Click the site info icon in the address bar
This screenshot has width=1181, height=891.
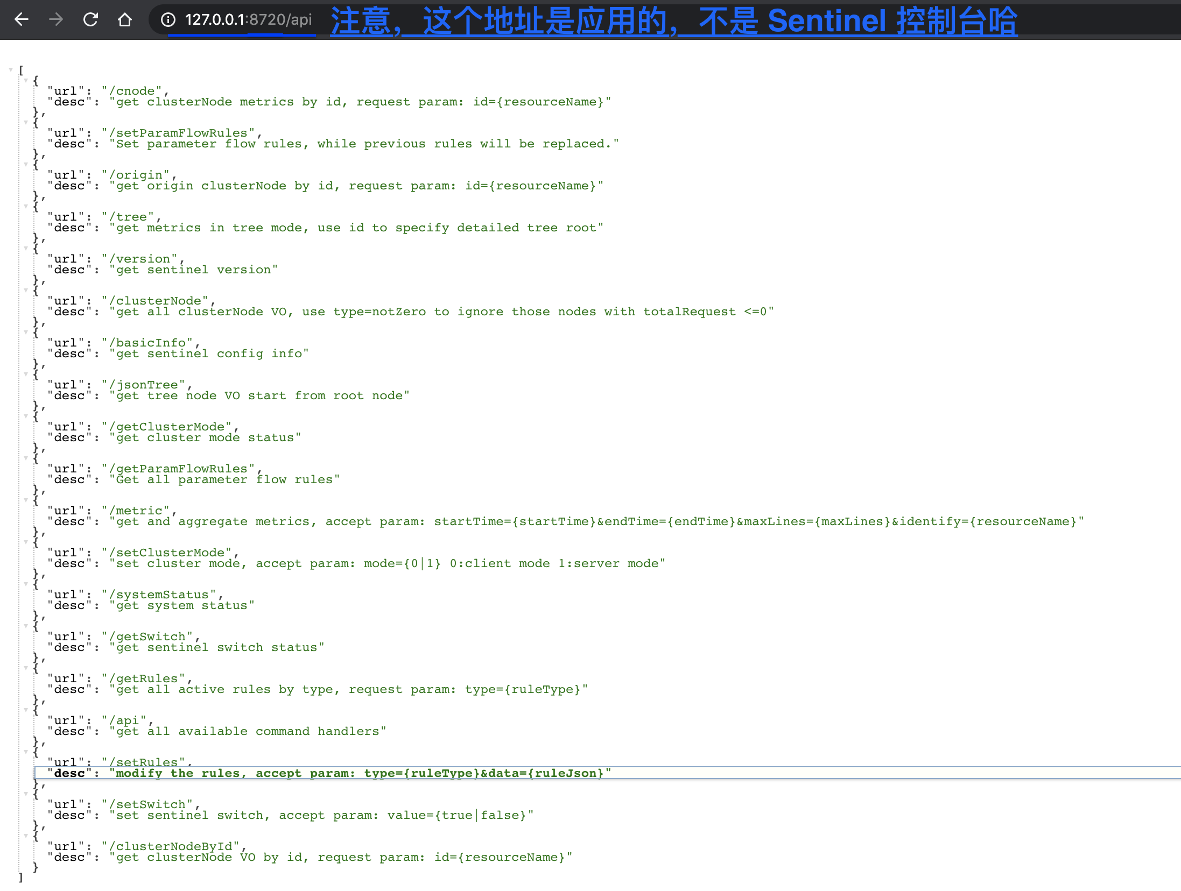[167, 19]
